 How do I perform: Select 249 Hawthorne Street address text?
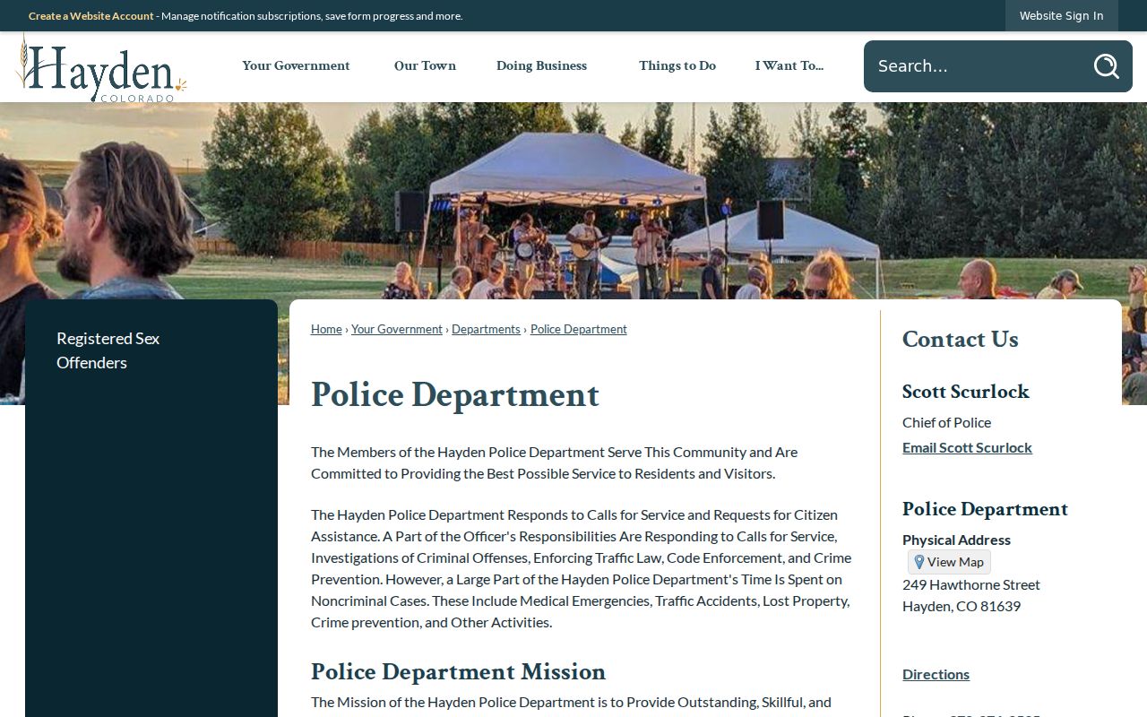(x=971, y=584)
